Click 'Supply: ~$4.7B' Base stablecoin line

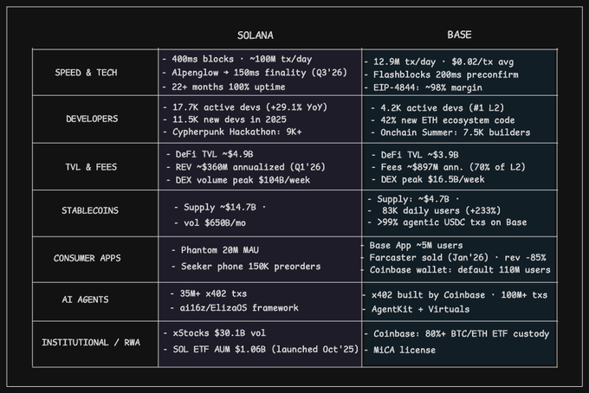tap(413, 199)
